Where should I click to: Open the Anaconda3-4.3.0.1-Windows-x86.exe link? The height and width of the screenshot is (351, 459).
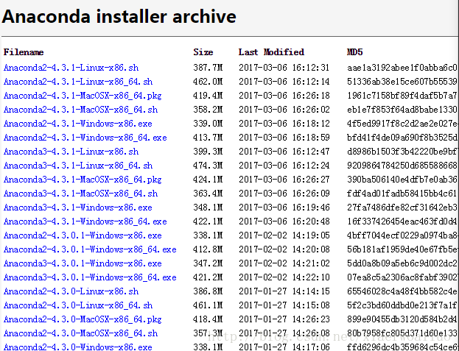[83, 263]
